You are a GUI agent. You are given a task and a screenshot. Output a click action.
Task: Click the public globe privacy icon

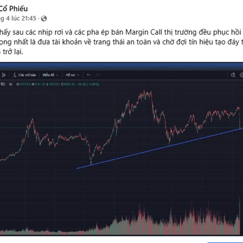tap(44, 19)
